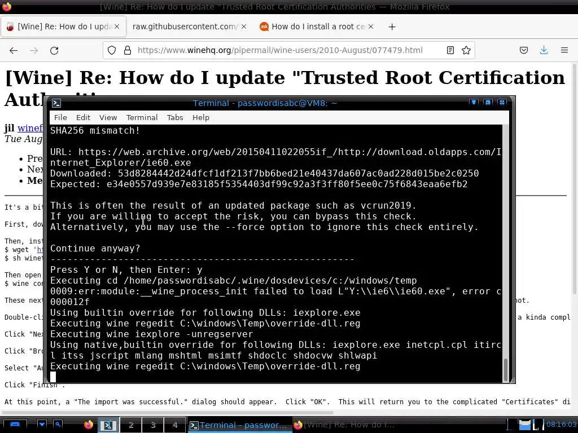Click the Terminal window's restore button
This screenshot has width=578, height=433.
488,103
